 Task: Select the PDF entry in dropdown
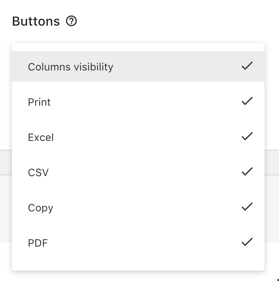point(138,243)
